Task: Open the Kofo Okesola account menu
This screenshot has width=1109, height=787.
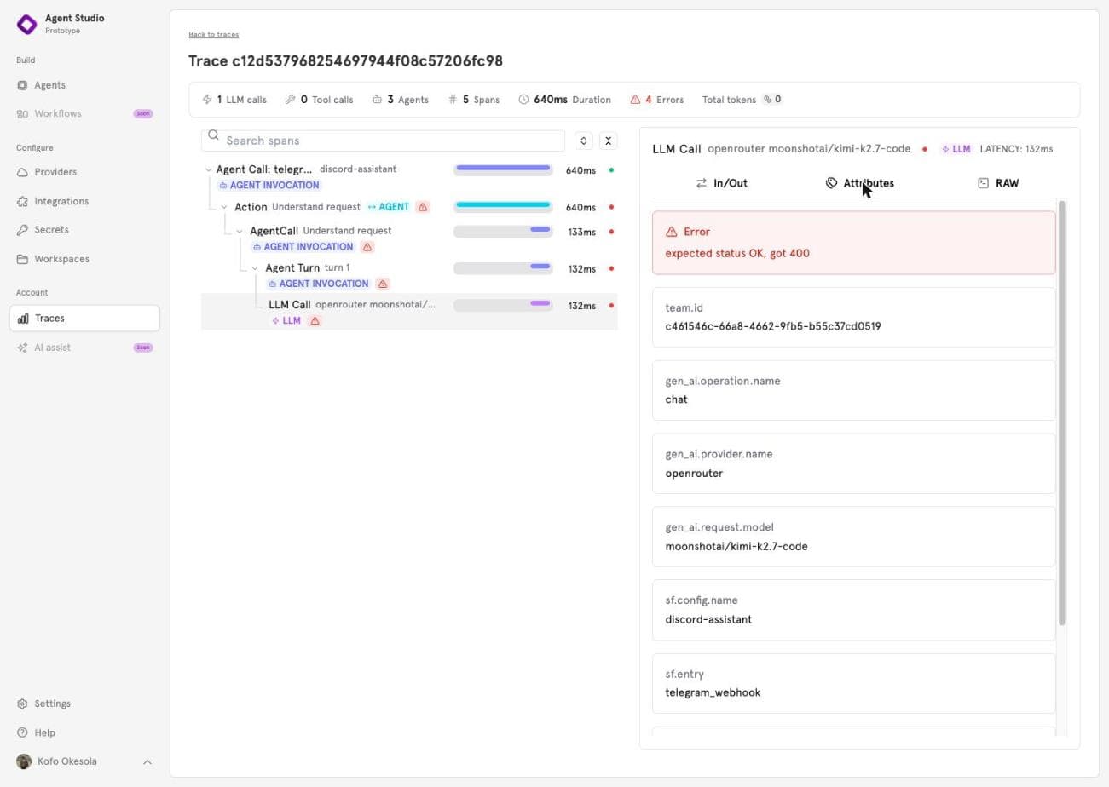Action: pos(84,761)
